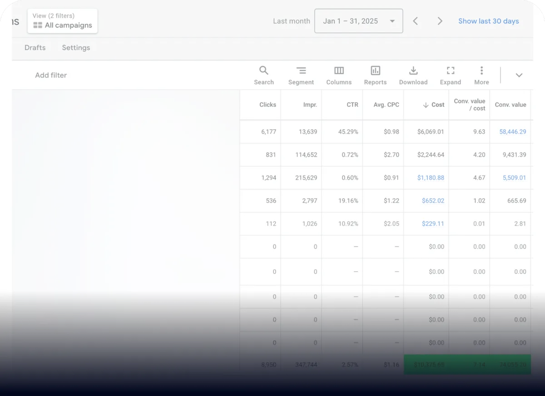
Task: Open the Search tool in the table toolbar
Action: (x=264, y=75)
